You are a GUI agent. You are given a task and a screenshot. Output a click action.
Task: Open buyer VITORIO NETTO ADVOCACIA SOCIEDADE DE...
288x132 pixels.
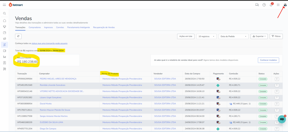(x=62, y=91)
